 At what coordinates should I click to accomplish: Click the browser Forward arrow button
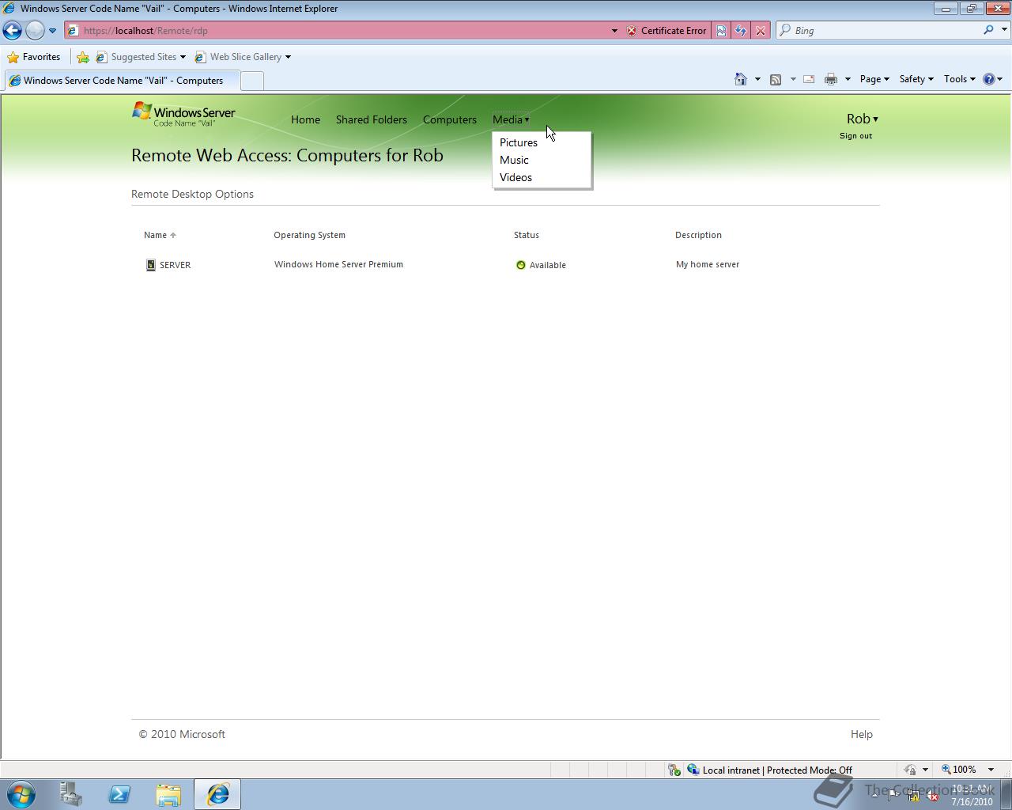[x=35, y=30]
